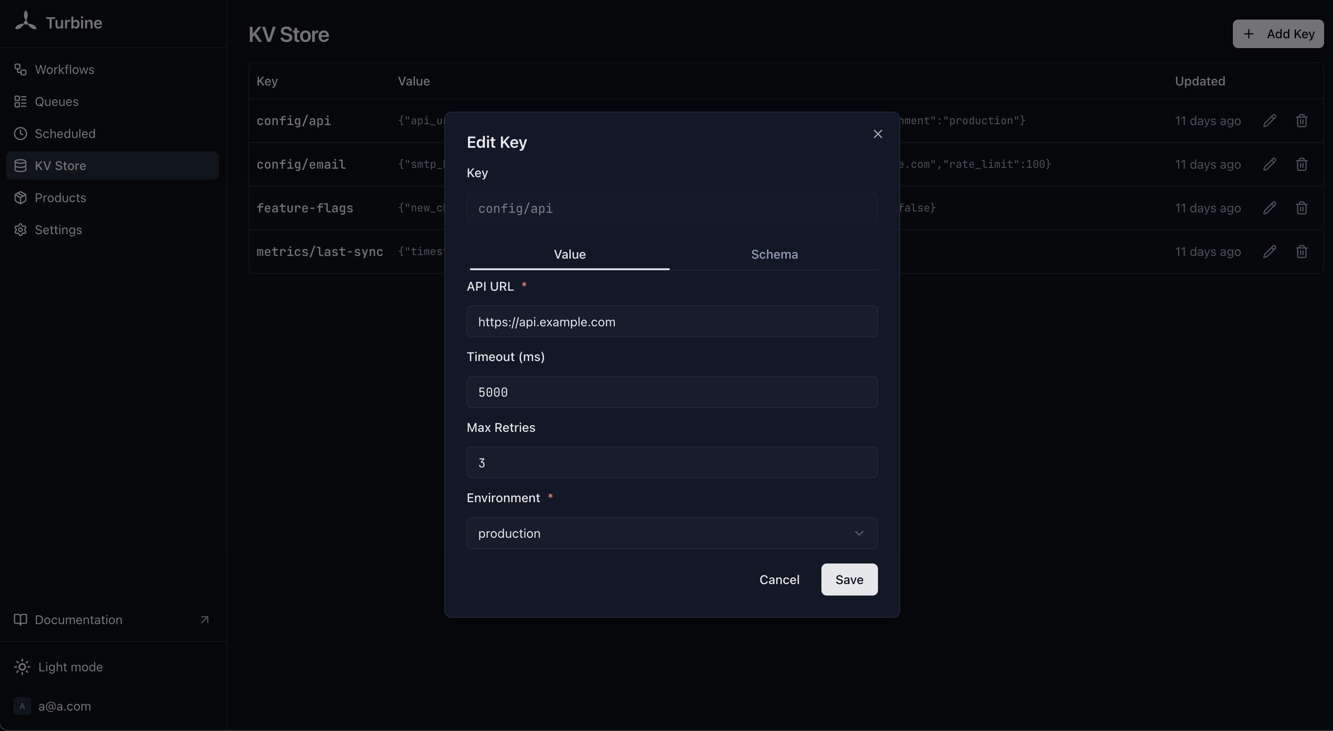1333x731 pixels.
Task: Open the Environment dropdown
Action: (x=672, y=533)
